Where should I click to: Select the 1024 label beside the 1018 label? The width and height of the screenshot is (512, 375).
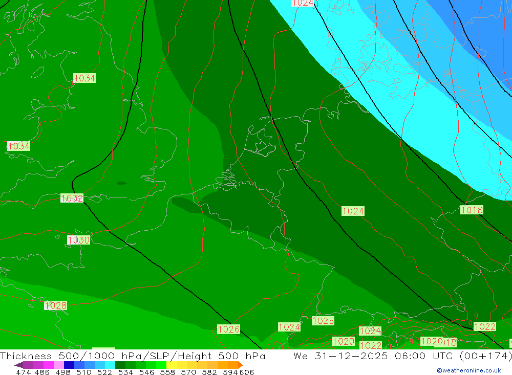[x=353, y=211]
